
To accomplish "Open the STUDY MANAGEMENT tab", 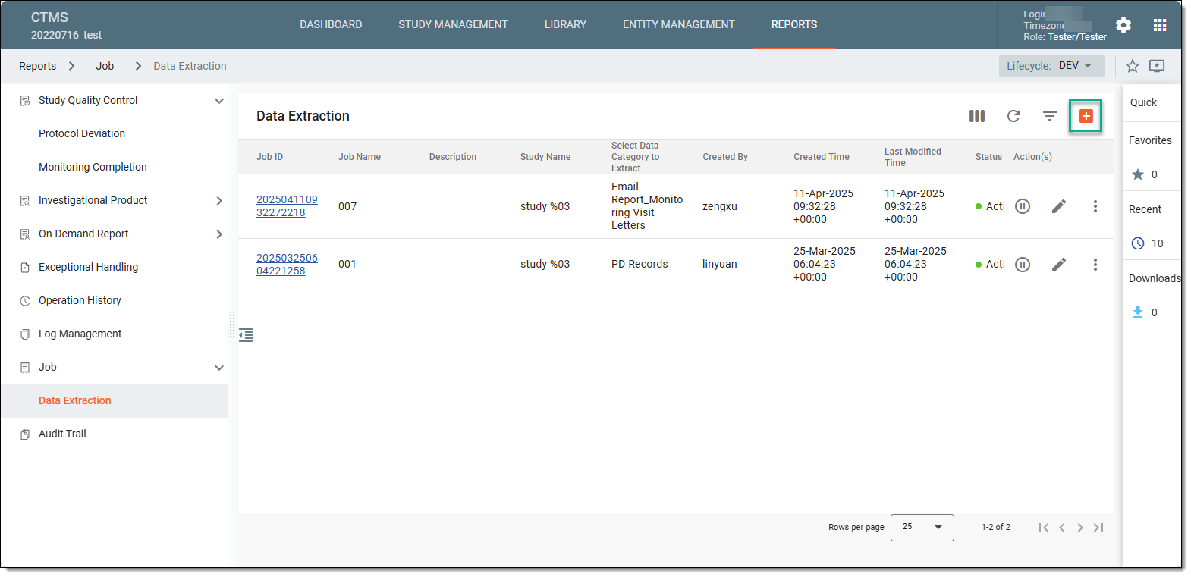I will (x=453, y=24).
